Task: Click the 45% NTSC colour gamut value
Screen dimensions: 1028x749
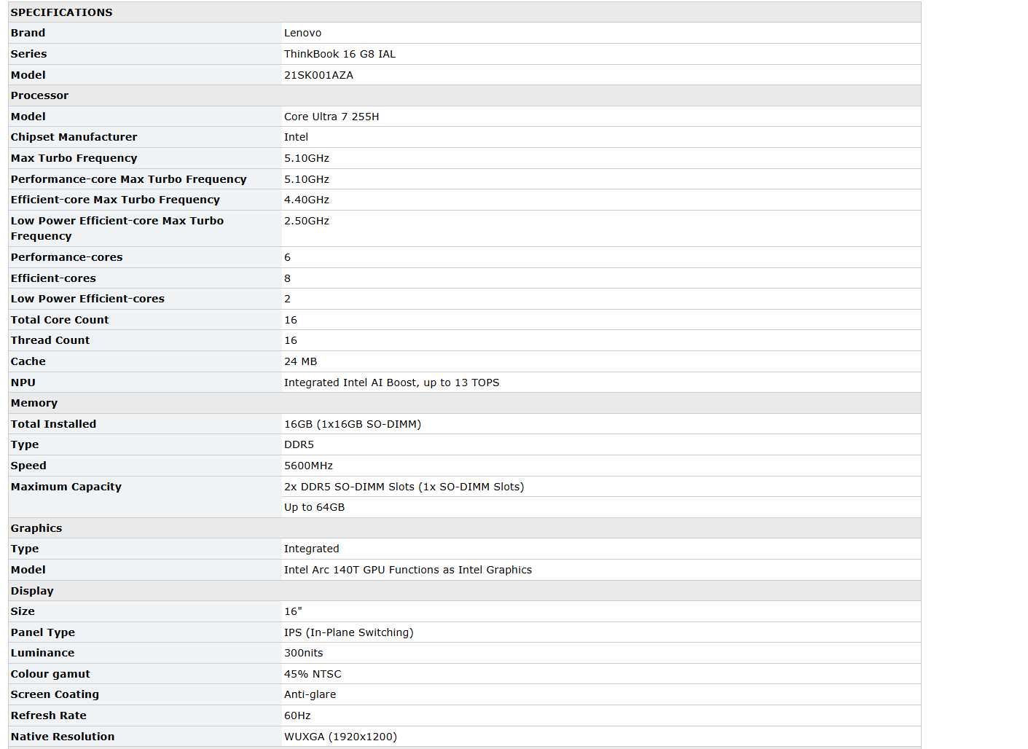Action: [313, 674]
